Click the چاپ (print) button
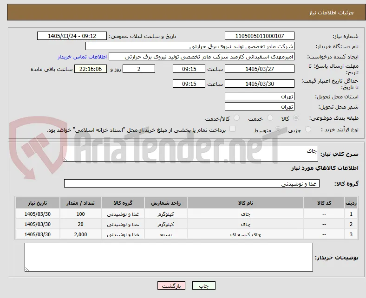 (x=203, y=285)
